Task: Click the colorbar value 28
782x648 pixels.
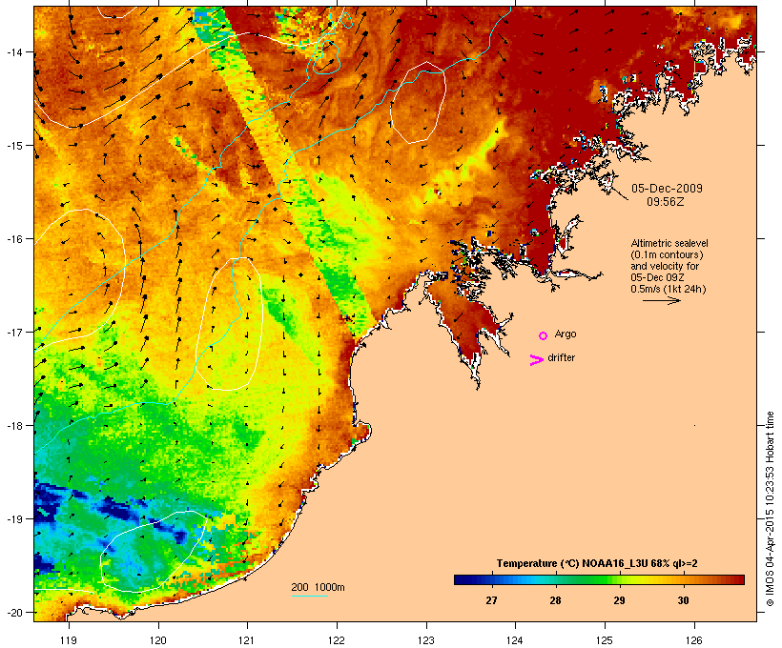Action: 555,600
